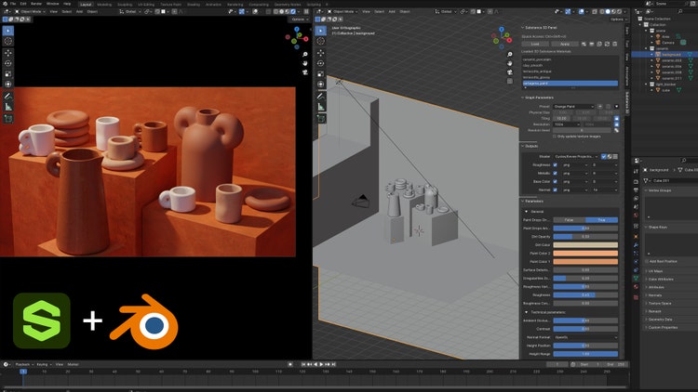Open the Keying menu in timeline

point(43,364)
